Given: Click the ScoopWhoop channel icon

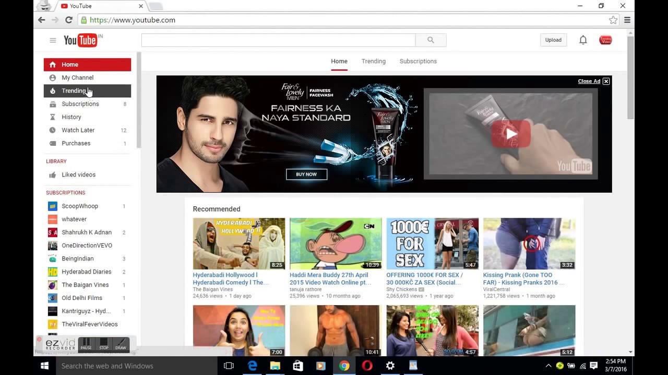Looking at the screenshot, I should coord(52,206).
